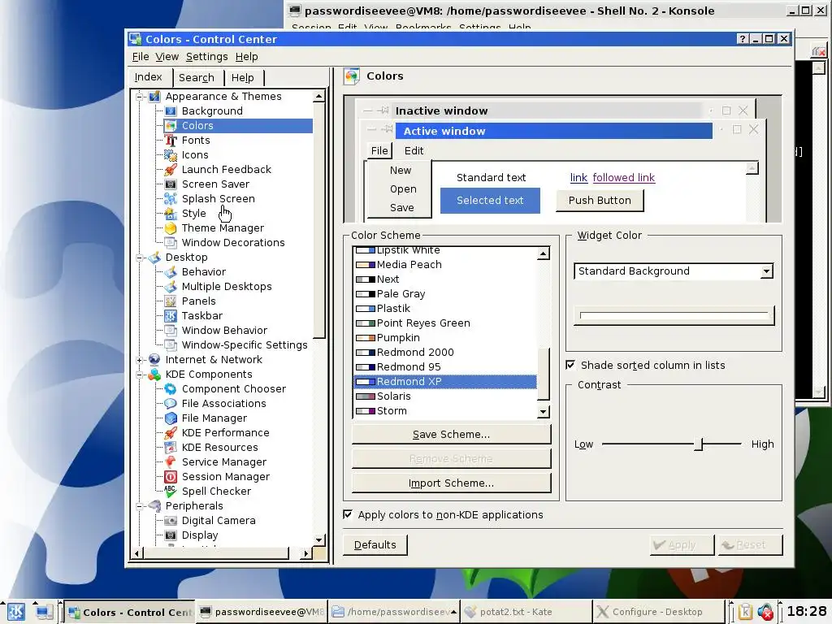The width and height of the screenshot is (832, 624).
Task: Click the Behavior icon under Desktop
Action: pyautogui.click(x=171, y=271)
